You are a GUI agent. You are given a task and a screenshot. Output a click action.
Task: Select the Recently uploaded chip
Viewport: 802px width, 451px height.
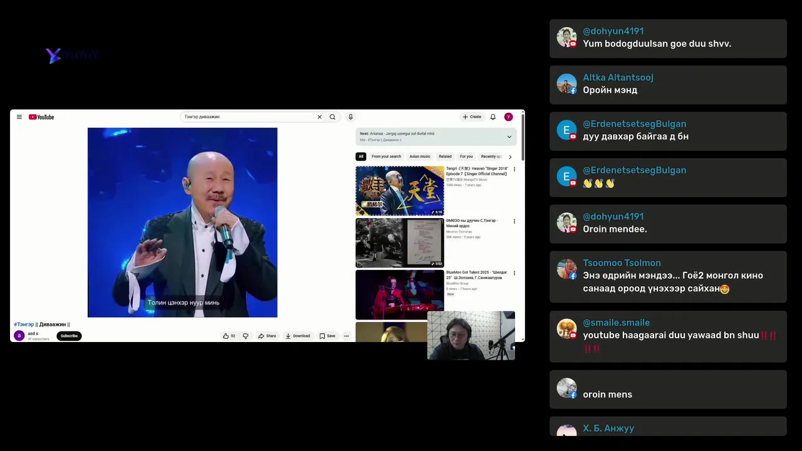tap(491, 157)
